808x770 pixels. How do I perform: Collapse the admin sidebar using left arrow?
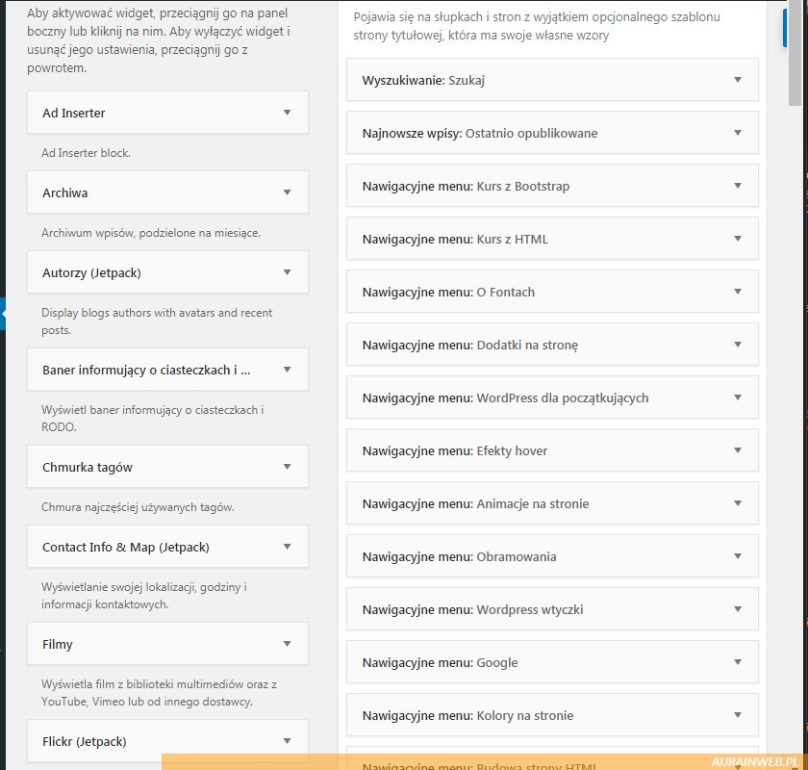4,313
